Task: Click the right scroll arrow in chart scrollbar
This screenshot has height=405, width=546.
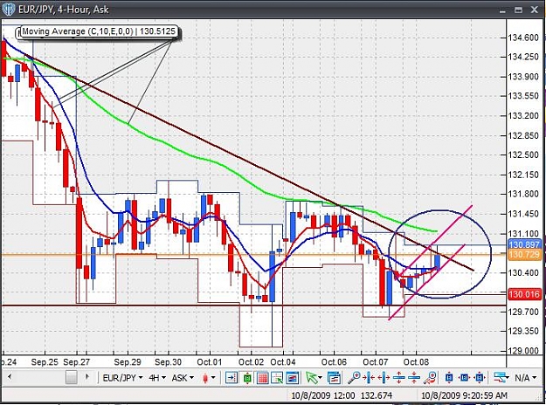Action: pos(87,377)
